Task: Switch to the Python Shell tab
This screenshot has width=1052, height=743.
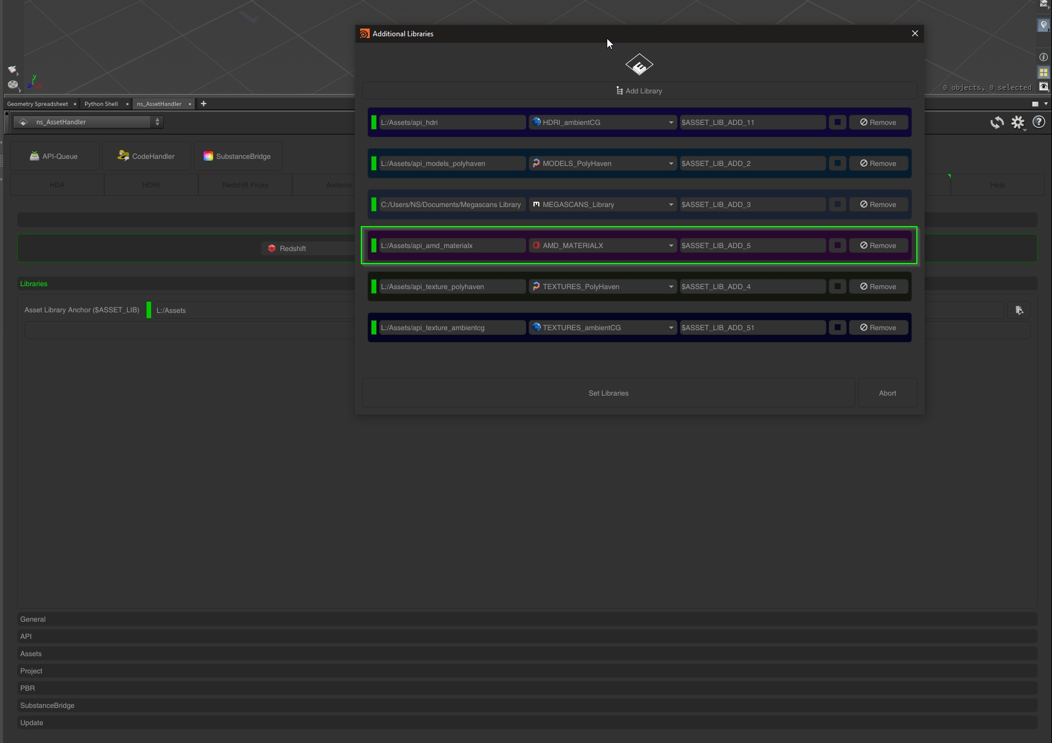Action: tap(101, 104)
